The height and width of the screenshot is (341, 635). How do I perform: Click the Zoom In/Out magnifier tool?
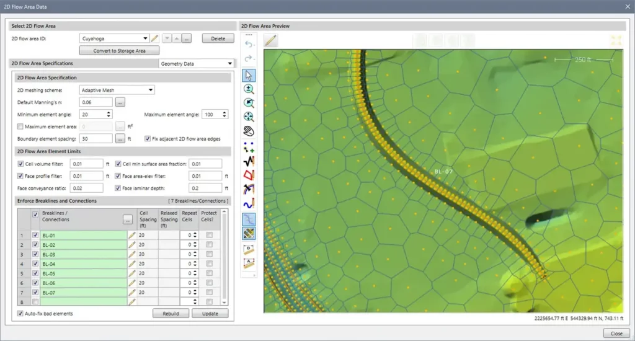tap(249, 89)
